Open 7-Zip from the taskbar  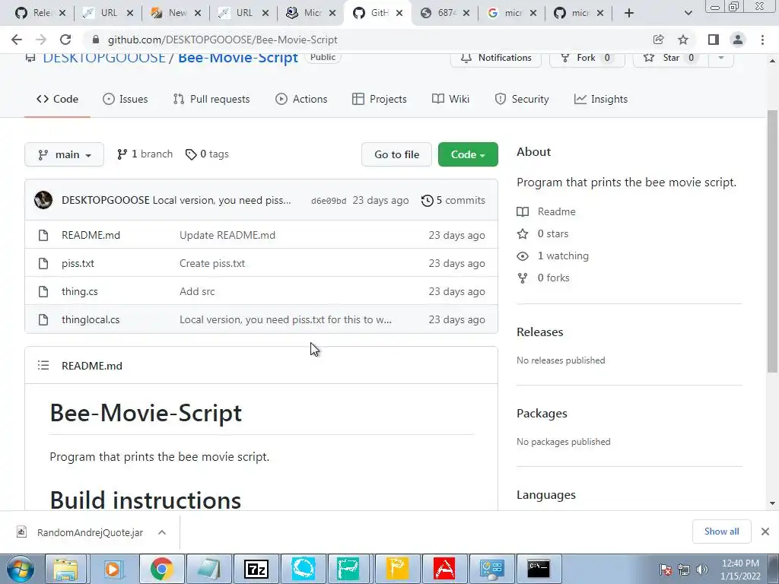tap(256, 569)
